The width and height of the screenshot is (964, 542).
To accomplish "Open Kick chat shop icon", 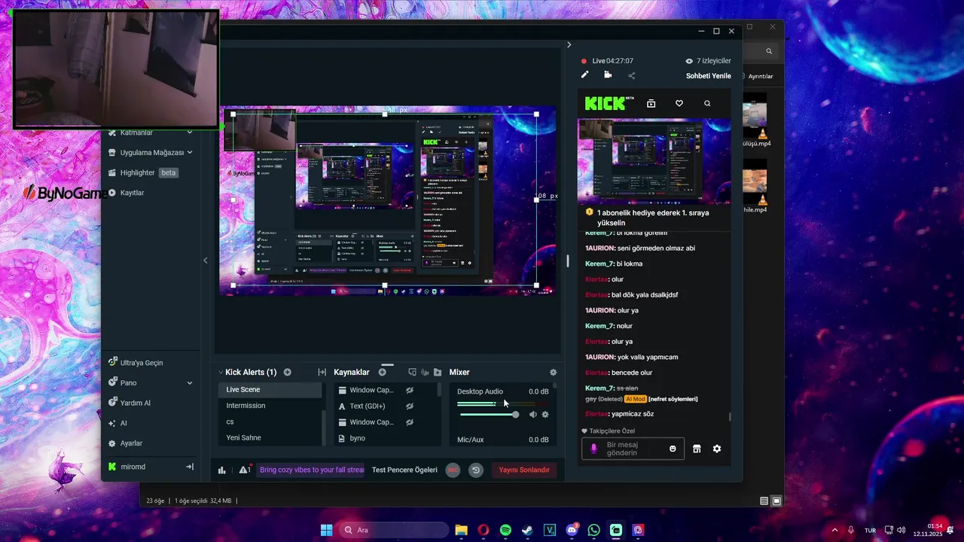I will (x=697, y=449).
